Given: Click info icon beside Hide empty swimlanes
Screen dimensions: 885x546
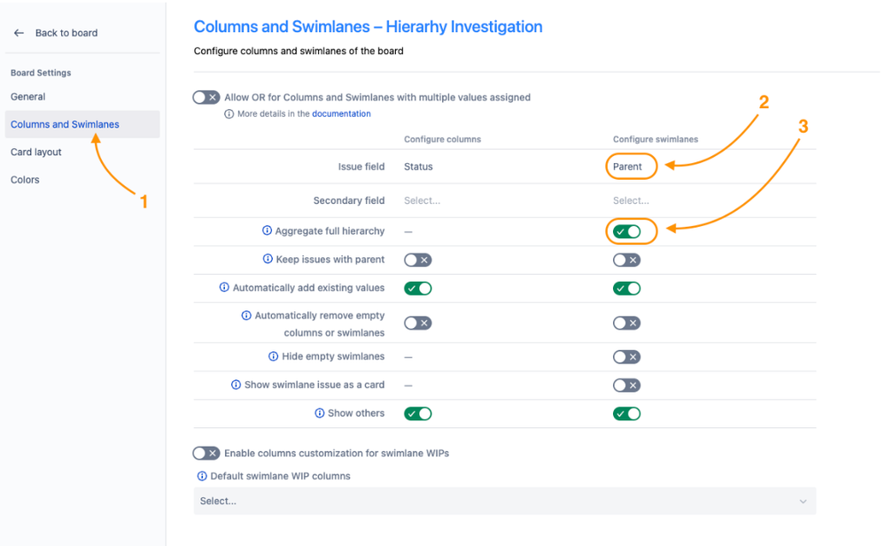Looking at the screenshot, I should pos(274,356).
